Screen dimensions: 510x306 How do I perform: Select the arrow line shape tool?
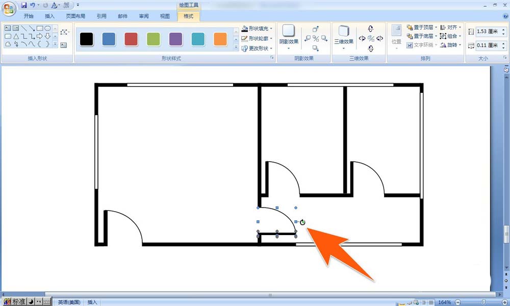32,28
